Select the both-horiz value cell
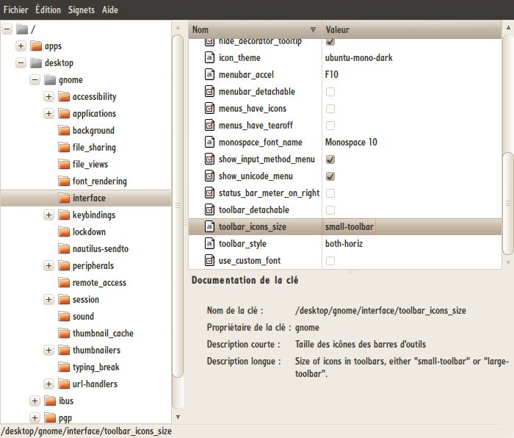 coord(344,243)
